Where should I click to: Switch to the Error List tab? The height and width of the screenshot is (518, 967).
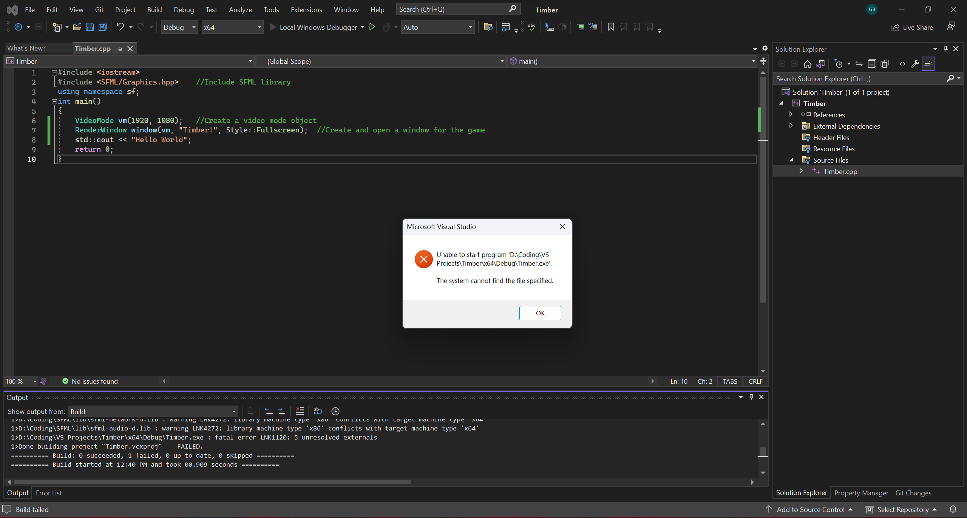[49, 493]
